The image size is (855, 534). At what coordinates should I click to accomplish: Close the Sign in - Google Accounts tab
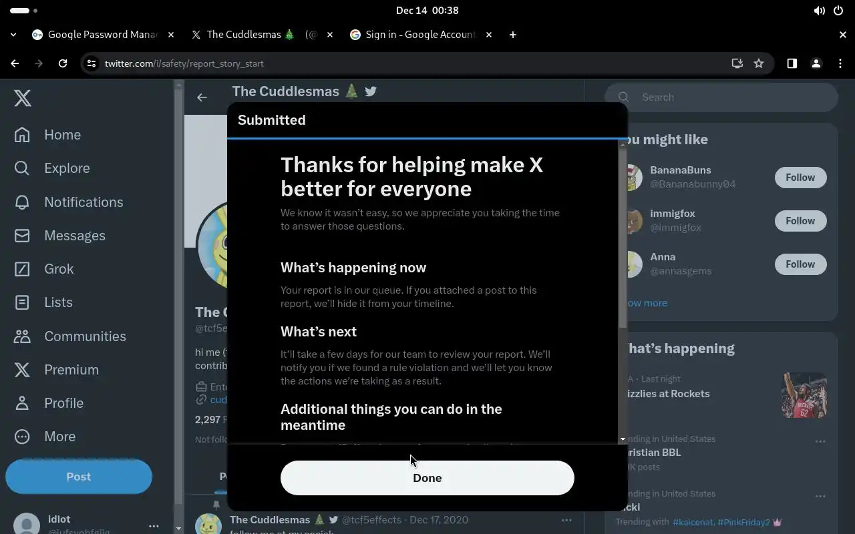point(489,35)
